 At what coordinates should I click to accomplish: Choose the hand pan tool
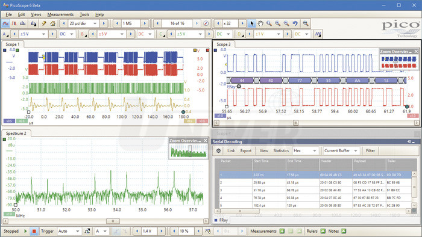tap(260, 23)
